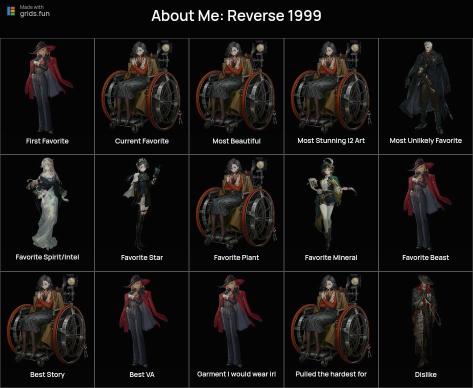Viewport: 473px width, 388px height.
Task: Click the 'Favorite Plant' label
Action: (x=236, y=257)
